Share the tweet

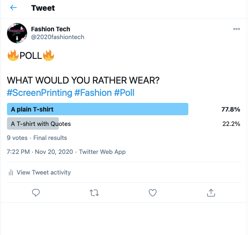[211, 193]
